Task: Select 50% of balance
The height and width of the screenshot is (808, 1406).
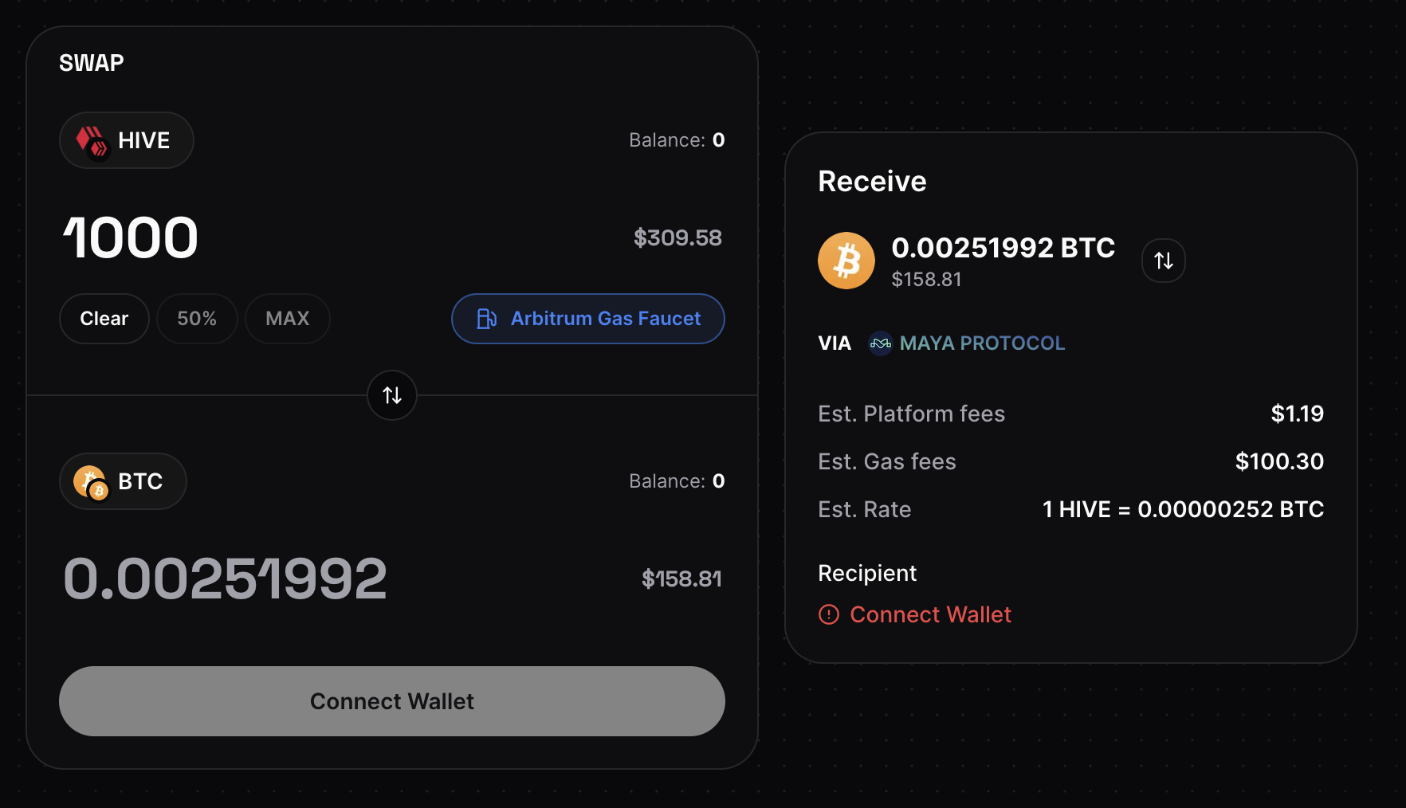Action: point(197,319)
